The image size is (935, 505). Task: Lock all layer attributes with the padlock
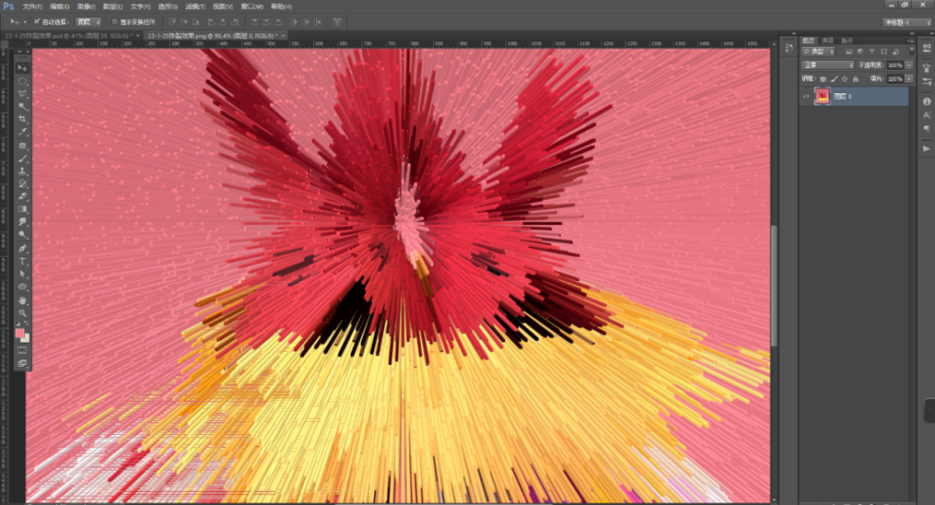click(x=856, y=78)
